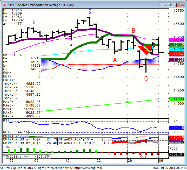The width and height of the screenshot is (187, 170).
Task: Select the blue wave label 5
Action: coord(90,12)
